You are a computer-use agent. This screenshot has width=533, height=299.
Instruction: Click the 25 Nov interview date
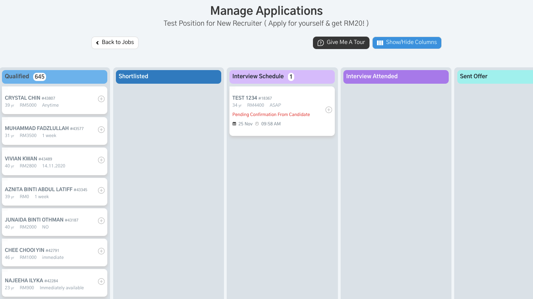coord(245,124)
